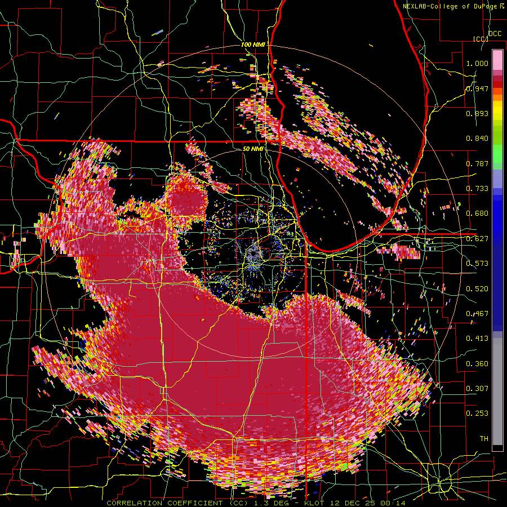Image resolution: width=507 pixels, height=507 pixels.
Task: Select the 0.947 legend value
Action: [x=477, y=88]
